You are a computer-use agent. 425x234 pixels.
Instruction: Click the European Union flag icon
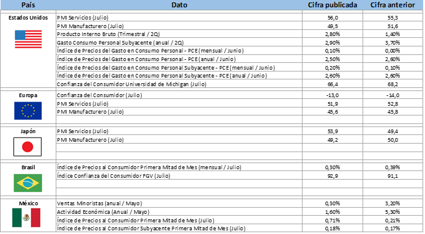click(x=28, y=111)
